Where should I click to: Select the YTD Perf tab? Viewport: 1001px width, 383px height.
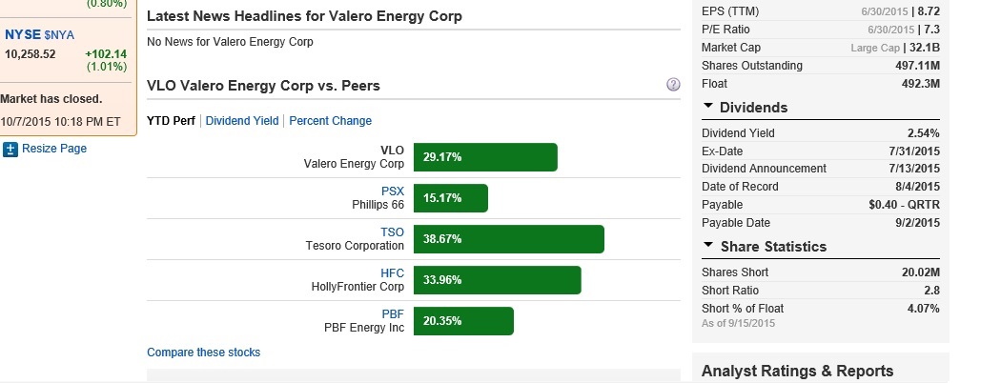pyautogui.click(x=171, y=121)
